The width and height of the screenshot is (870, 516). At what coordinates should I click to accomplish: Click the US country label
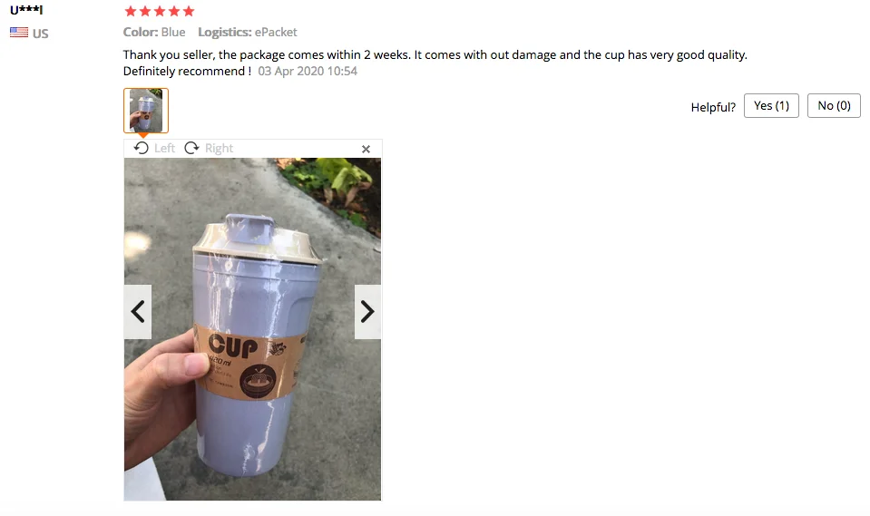(x=41, y=34)
